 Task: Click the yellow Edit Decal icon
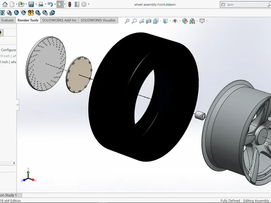[x=30, y=13]
